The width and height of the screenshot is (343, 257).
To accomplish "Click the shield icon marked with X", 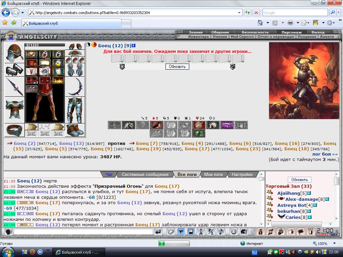I will (122, 67).
